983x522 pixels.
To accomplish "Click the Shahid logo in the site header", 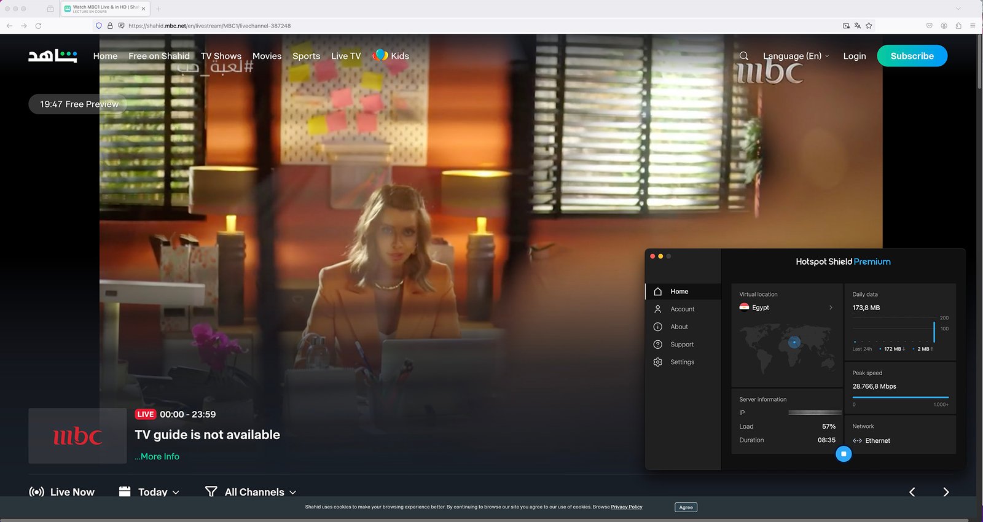I will click(53, 56).
